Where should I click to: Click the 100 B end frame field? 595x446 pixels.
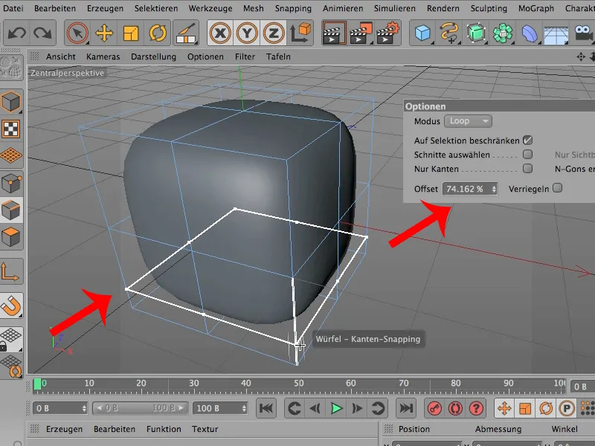pos(220,408)
